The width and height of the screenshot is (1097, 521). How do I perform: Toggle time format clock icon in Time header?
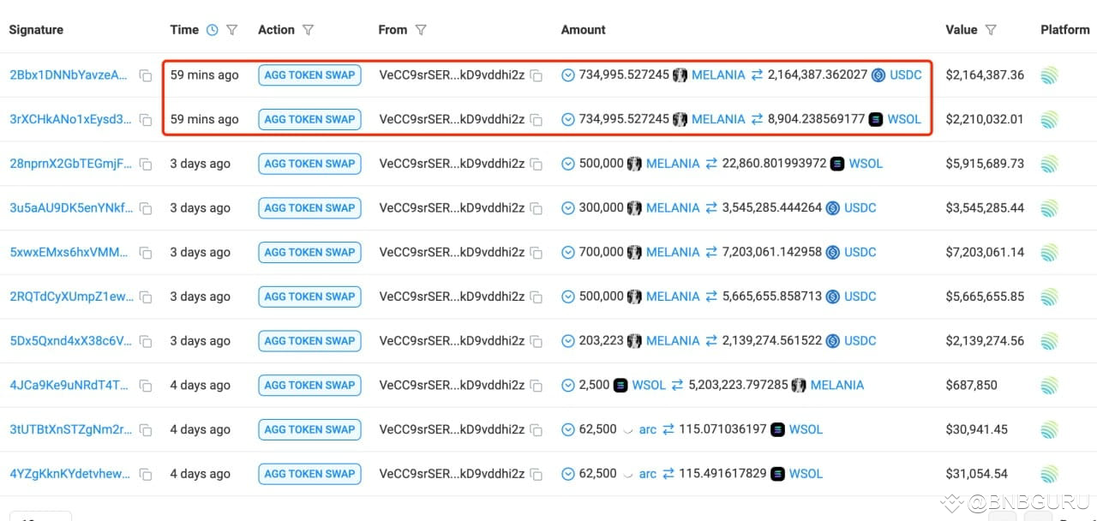point(213,30)
